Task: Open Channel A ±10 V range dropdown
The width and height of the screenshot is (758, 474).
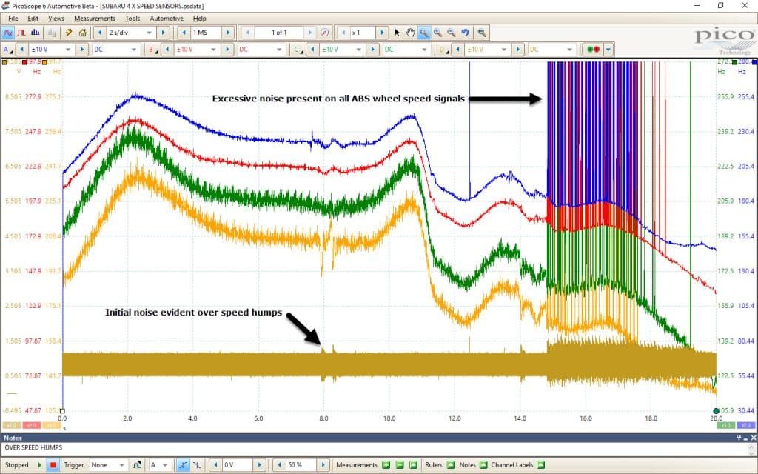Action: [51, 50]
